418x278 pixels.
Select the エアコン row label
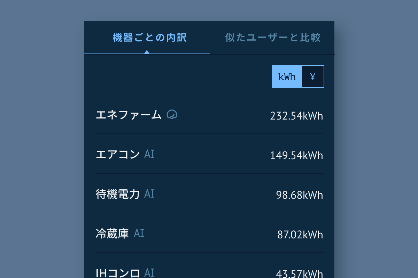118,154
